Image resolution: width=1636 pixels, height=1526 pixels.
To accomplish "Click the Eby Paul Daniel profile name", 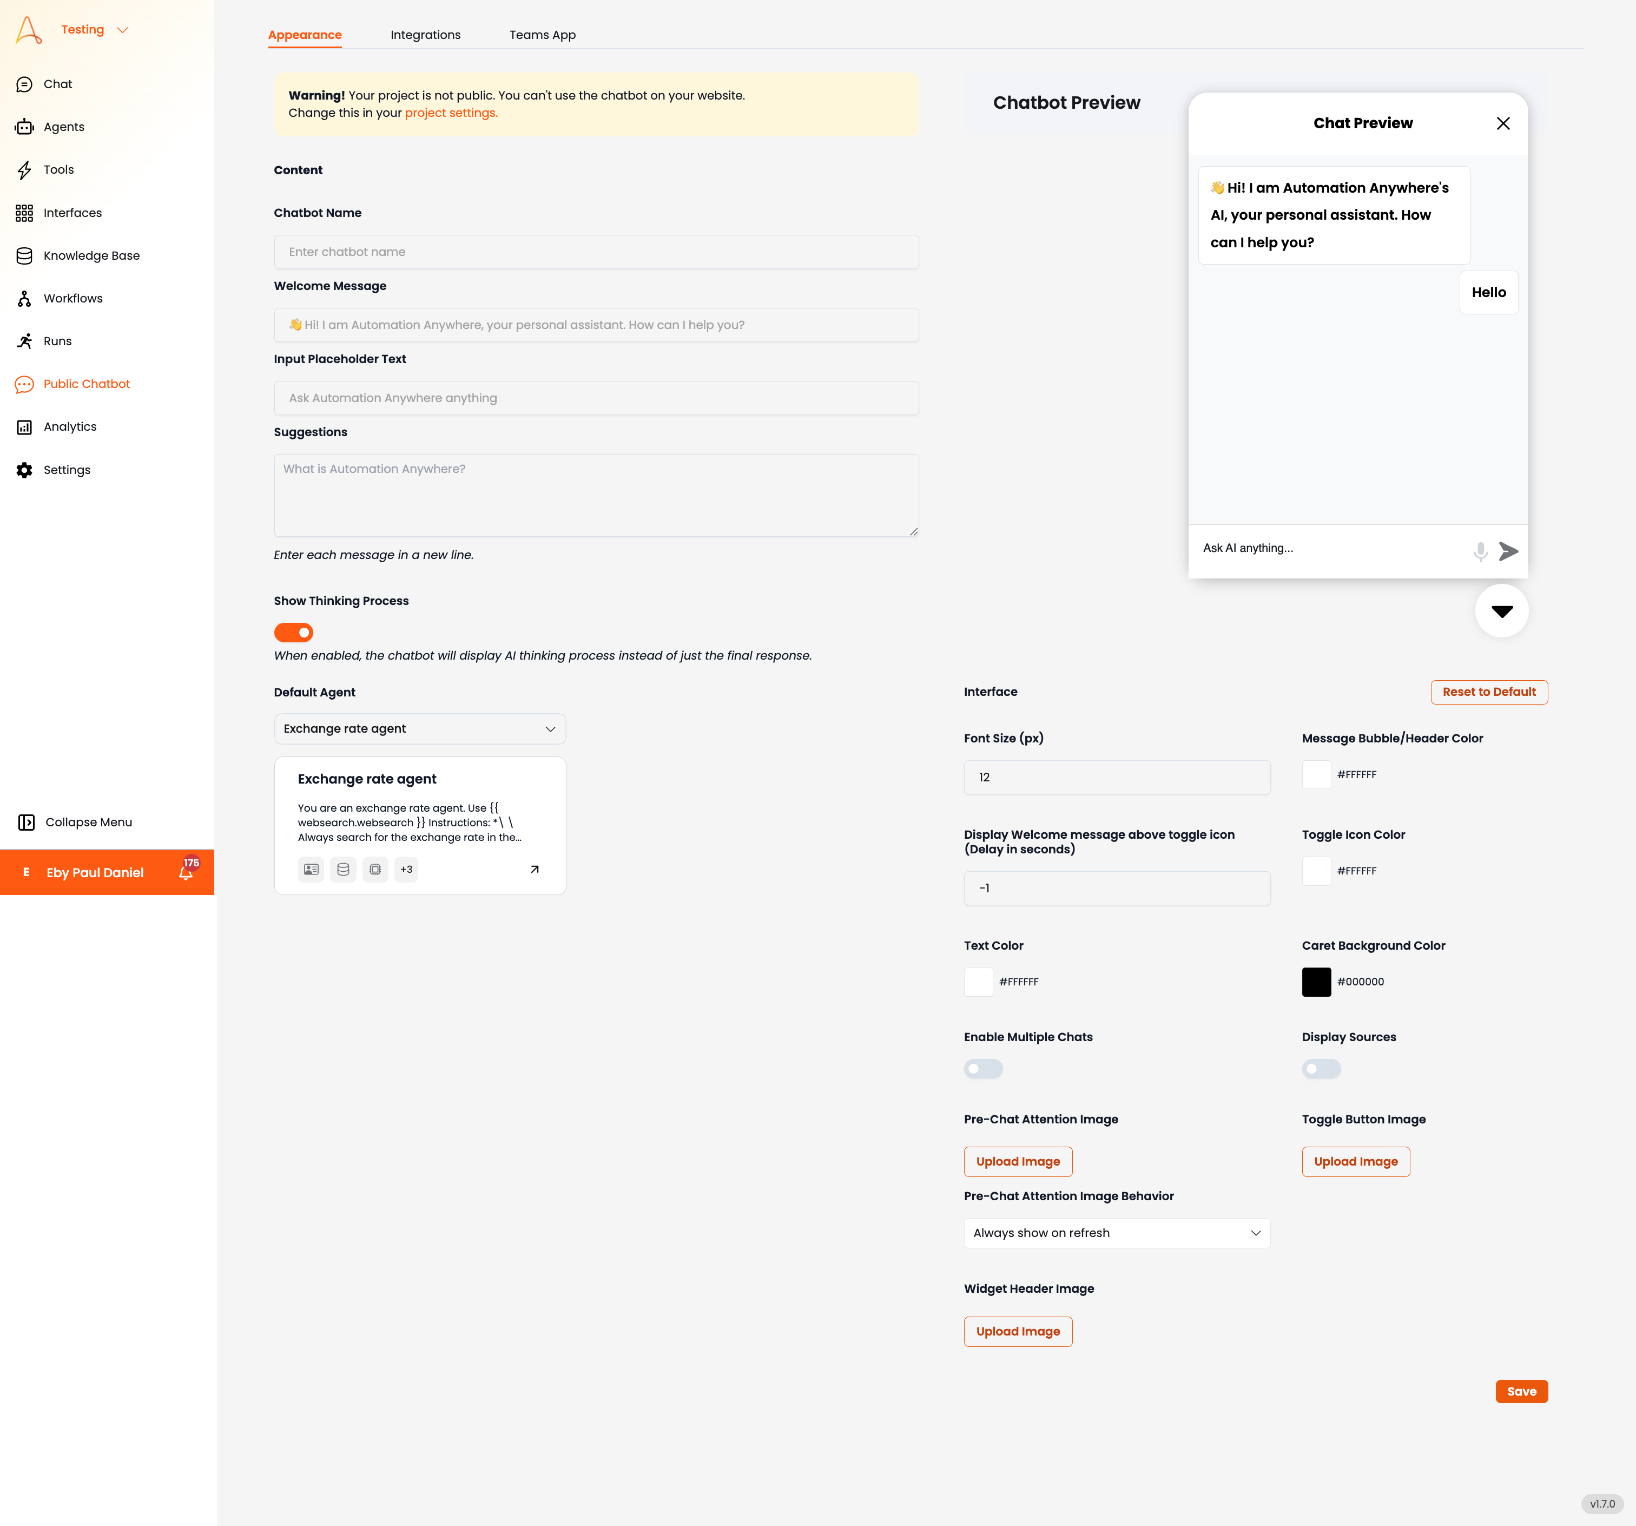I will coord(95,872).
